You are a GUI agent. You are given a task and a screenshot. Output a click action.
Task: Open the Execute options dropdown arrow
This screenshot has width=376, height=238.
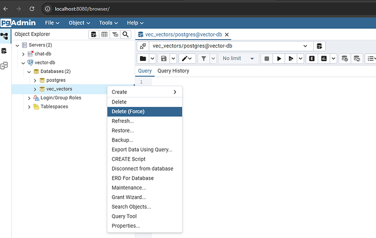(x=300, y=58)
